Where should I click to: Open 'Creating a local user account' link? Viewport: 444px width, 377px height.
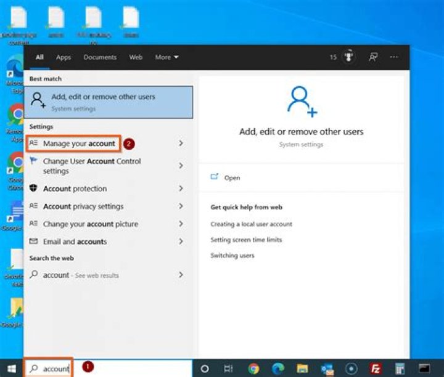pyautogui.click(x=251, y=224)
